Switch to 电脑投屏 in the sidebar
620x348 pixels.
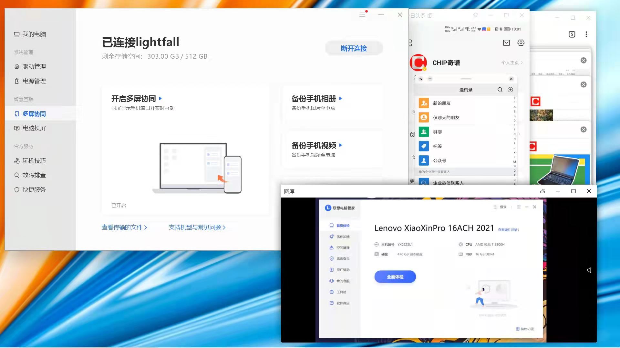34,128
